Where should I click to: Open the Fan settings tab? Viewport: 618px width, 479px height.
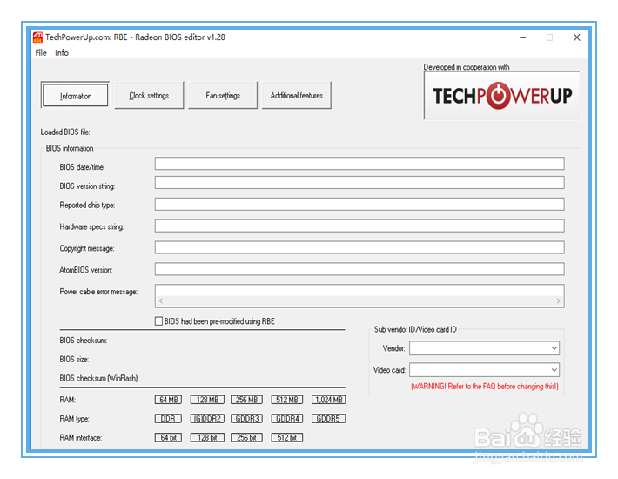(223, 96)
